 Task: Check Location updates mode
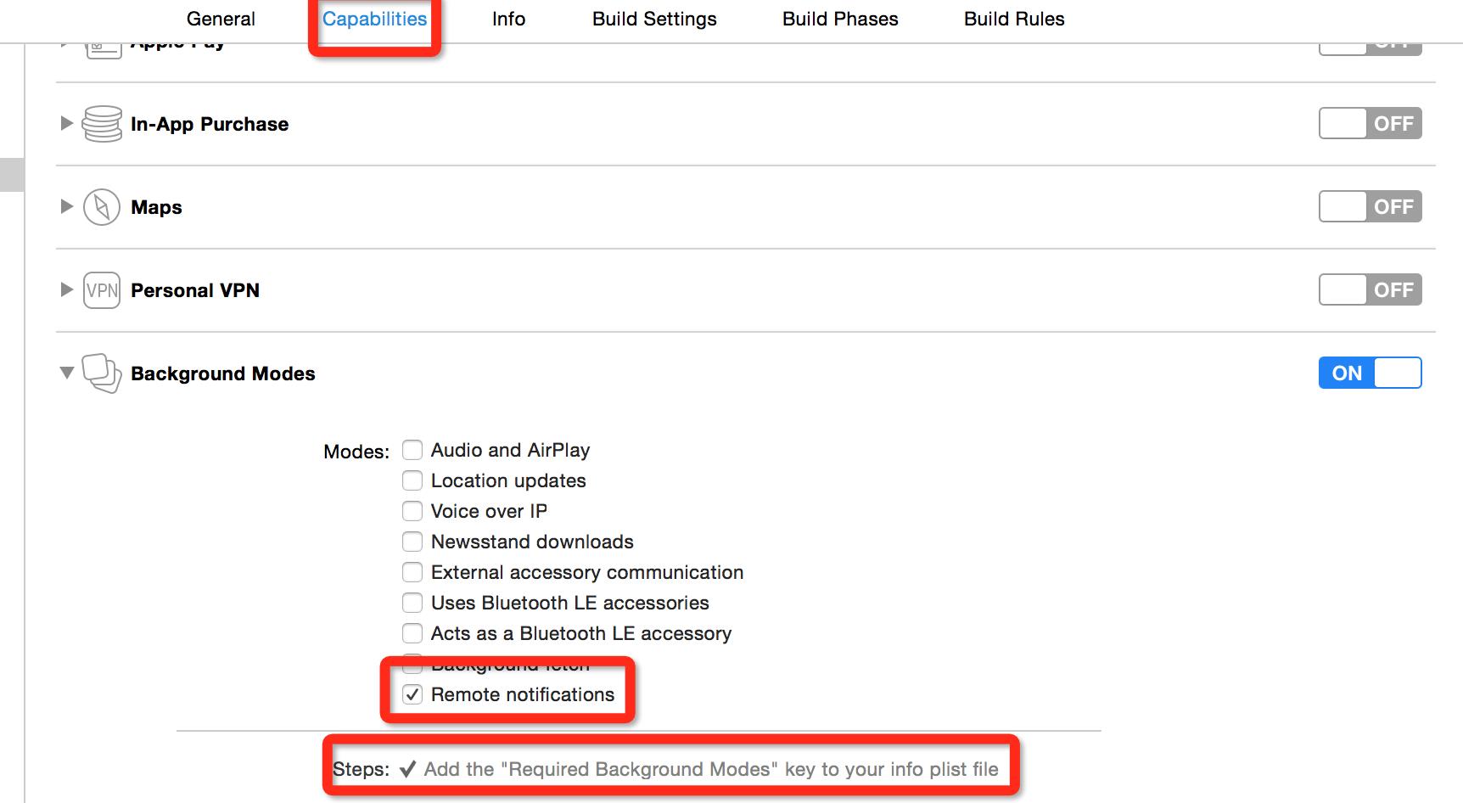pos(412,480)
